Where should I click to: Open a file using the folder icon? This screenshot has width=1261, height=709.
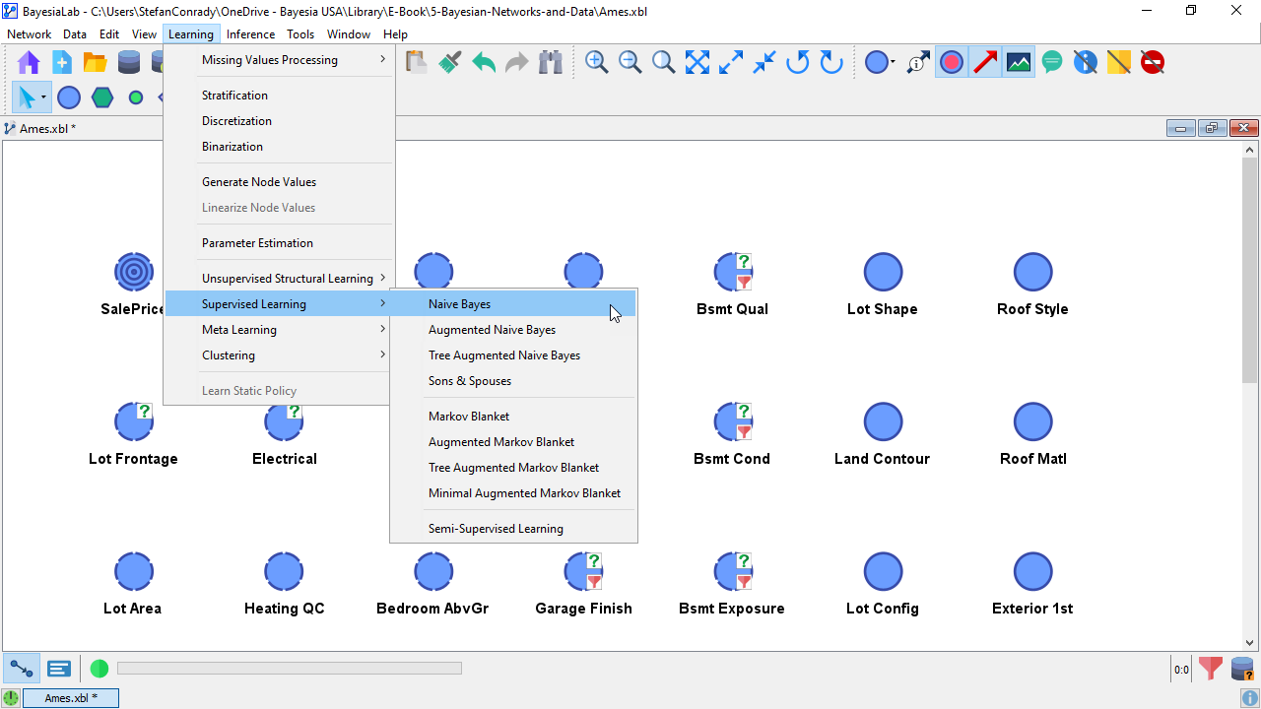pyautogui.click(x=96, y=63)
